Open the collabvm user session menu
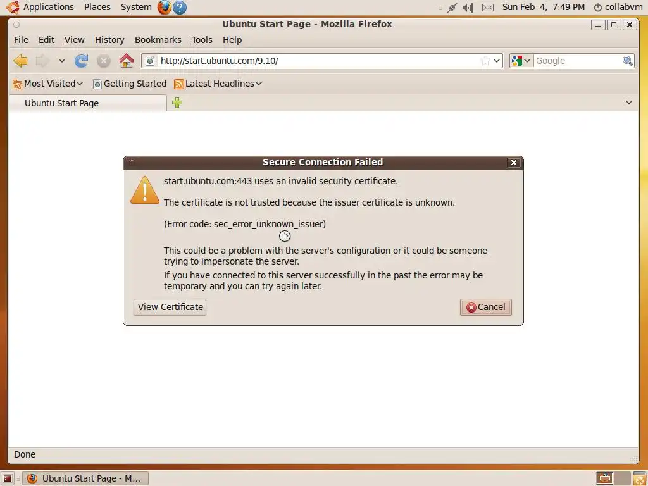The height and width of the screenshot is (486, 648). 618,7
